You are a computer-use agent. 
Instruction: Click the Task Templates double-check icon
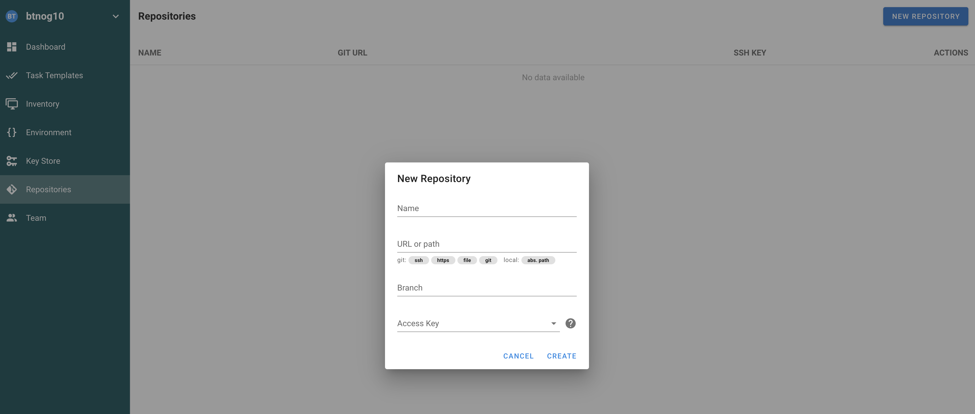tap(12, 75)
